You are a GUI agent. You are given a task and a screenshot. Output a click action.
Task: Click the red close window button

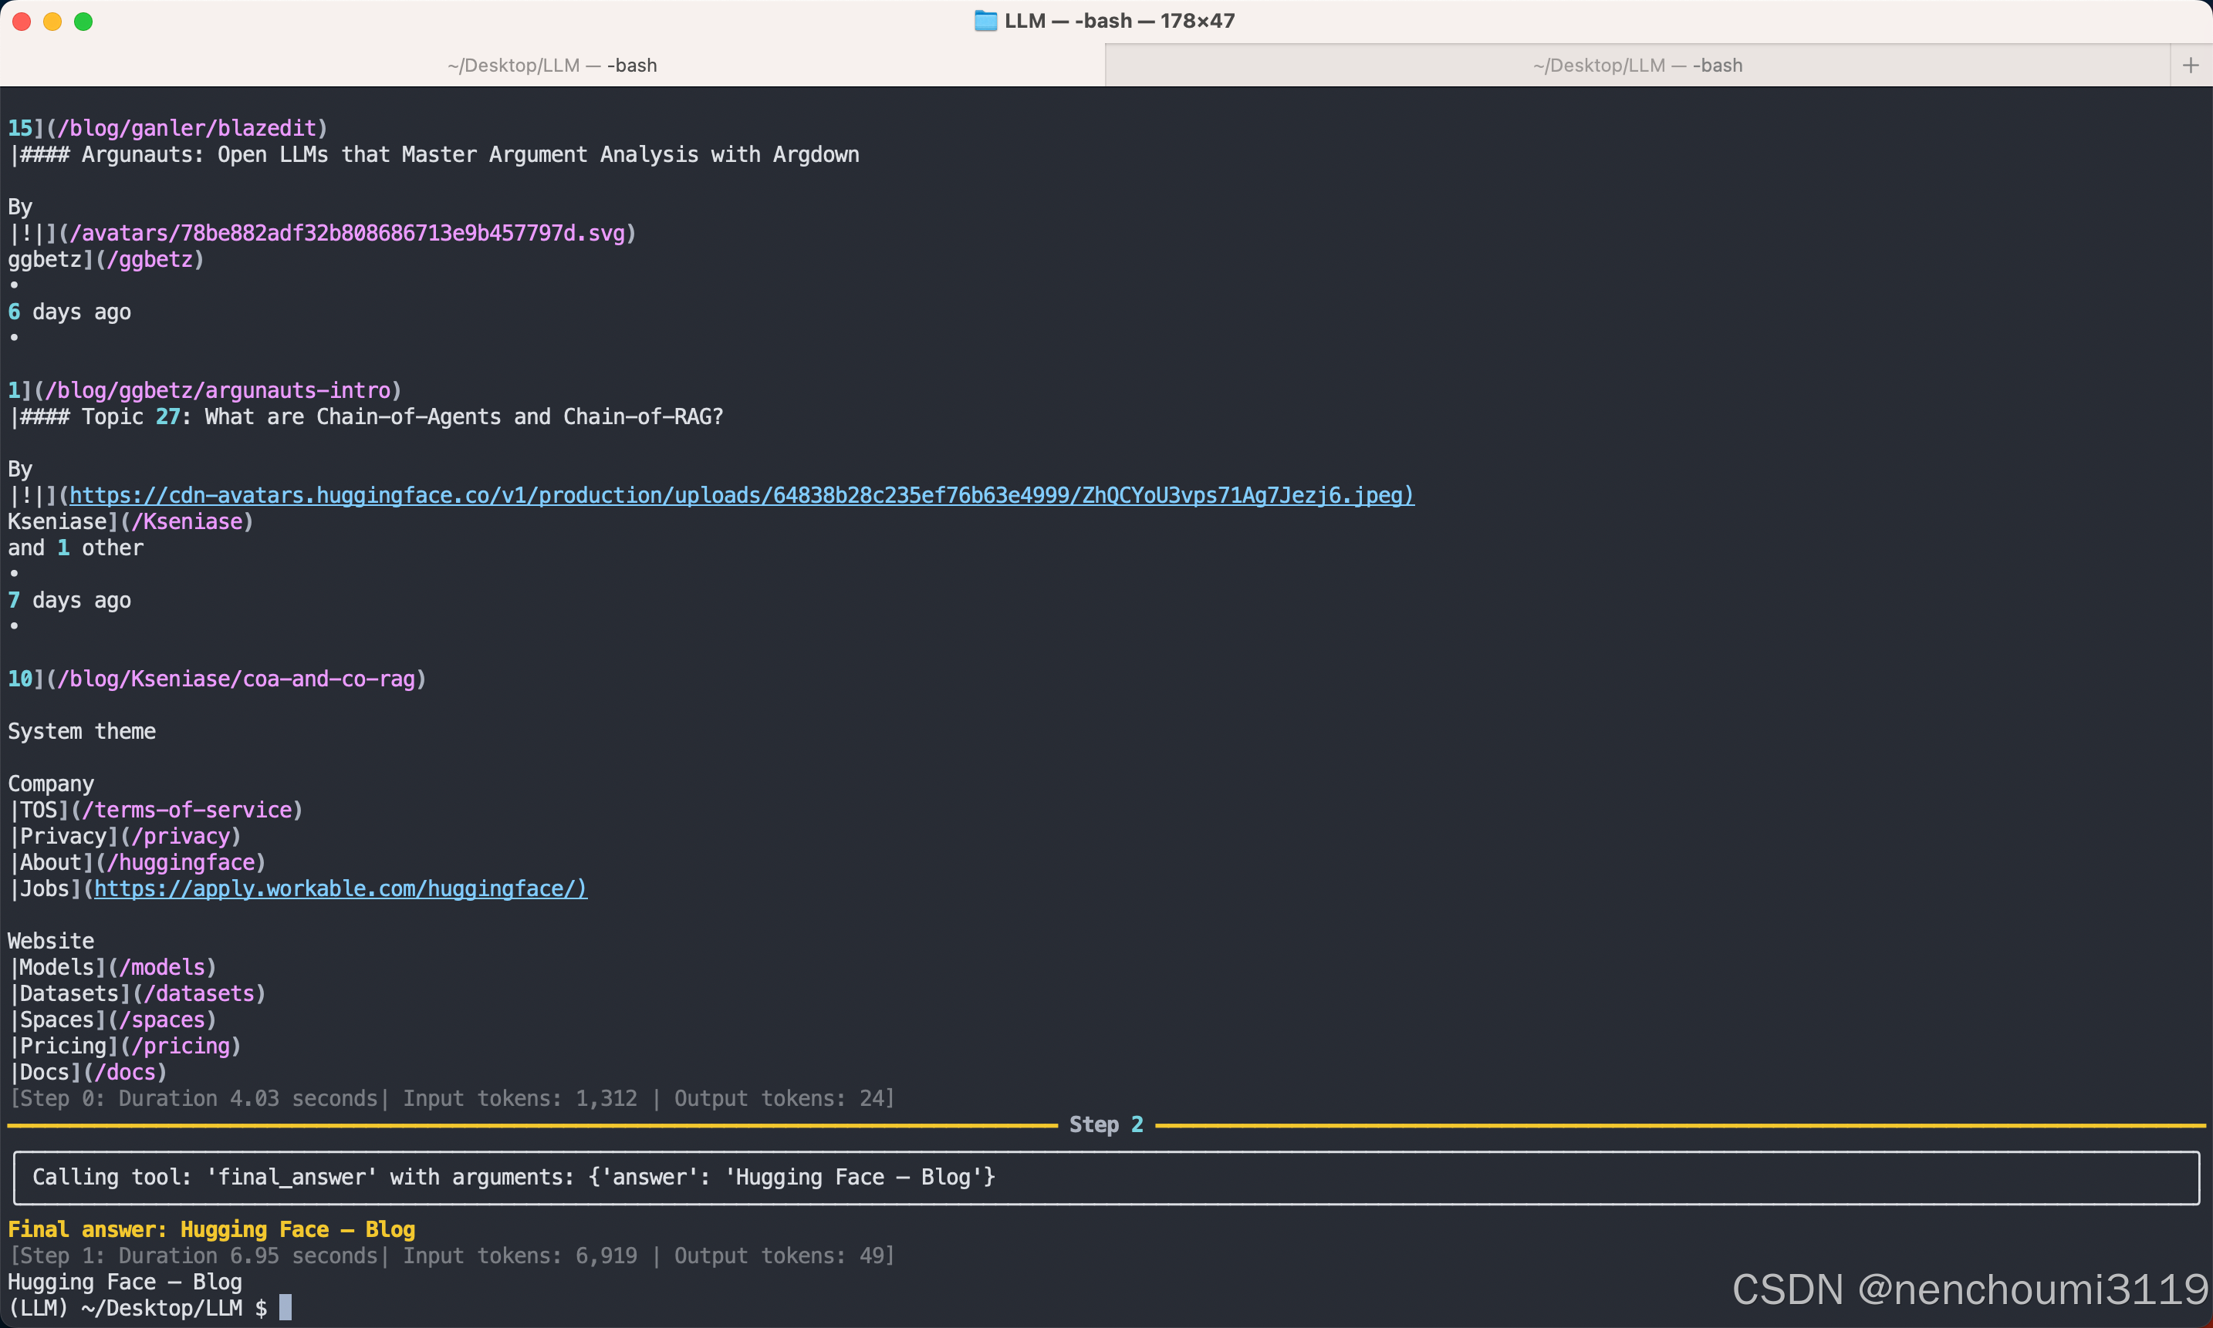coord(22,22)
